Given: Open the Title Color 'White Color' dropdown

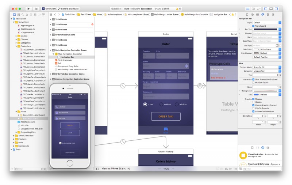Looking at the screenshot, I should point(270,49).
